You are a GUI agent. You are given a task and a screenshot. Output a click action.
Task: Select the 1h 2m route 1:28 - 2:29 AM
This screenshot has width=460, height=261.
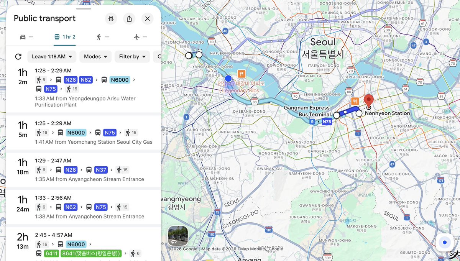point(84,88)
